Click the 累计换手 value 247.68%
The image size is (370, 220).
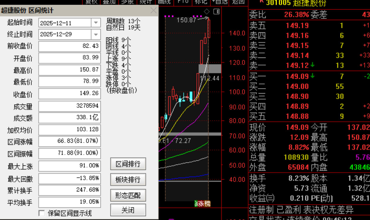[x=70, y=190]
